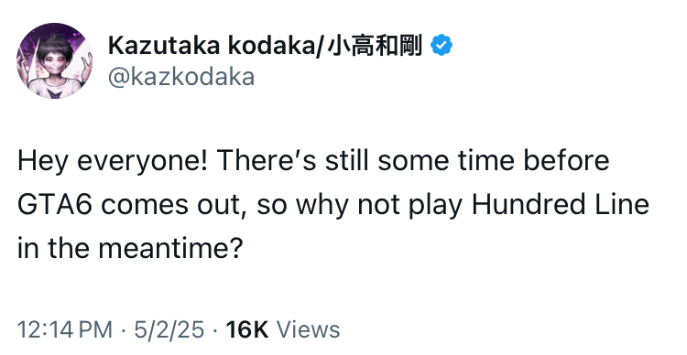
Task: Click the Japanese characters 小高和剛 in name
Action: (x=375, y=46)
